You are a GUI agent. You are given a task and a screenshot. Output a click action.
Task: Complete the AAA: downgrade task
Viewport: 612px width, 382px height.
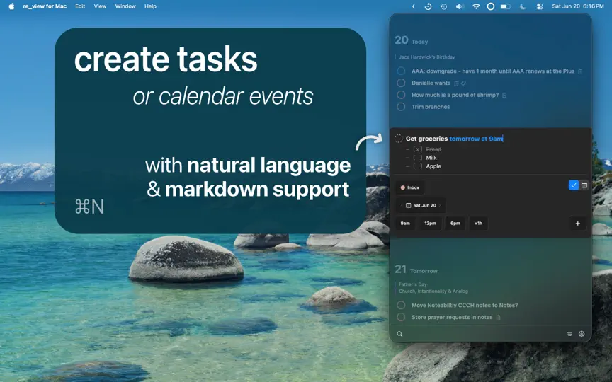(401, 71)
